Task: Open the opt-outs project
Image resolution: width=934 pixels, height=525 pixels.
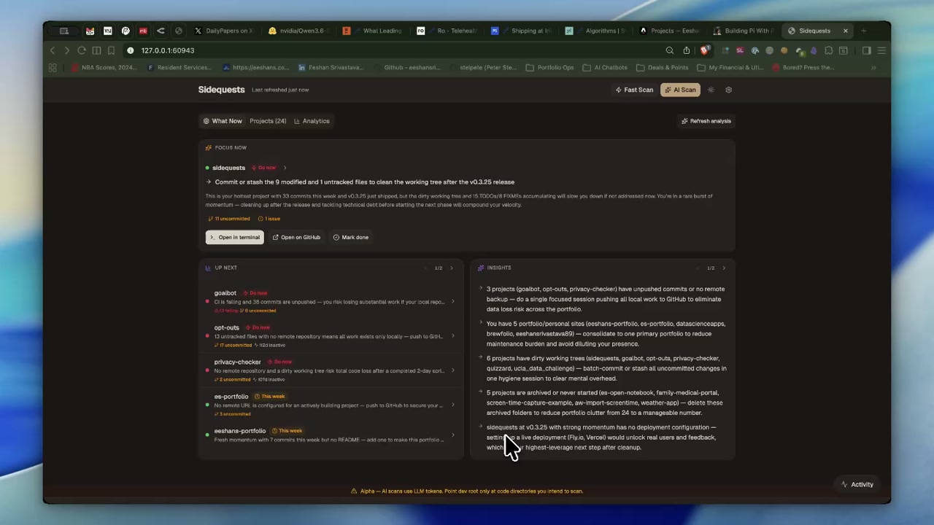Action: coord(226,327)
